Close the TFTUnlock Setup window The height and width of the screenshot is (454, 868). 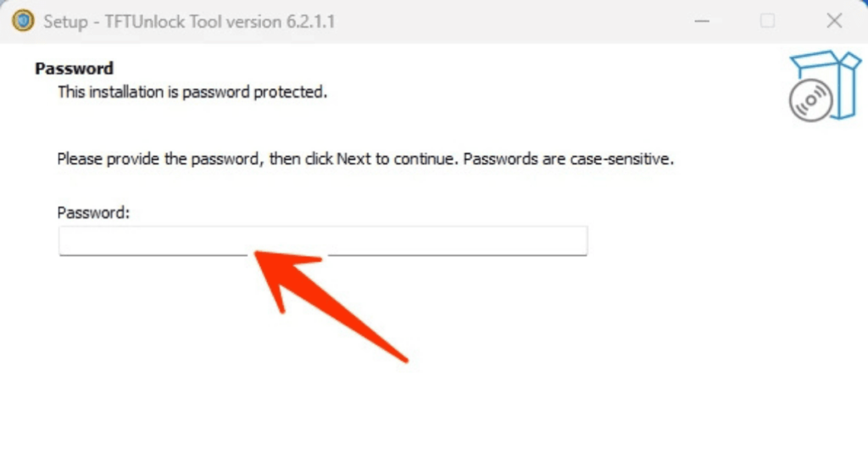[x=834, y=21]
